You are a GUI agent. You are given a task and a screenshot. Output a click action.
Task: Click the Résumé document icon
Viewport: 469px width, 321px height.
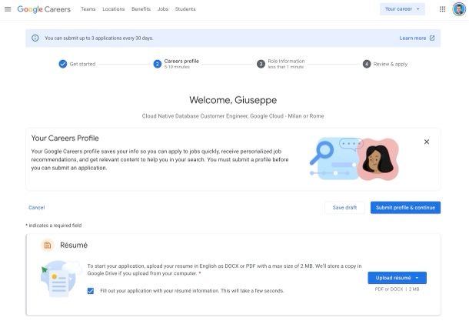(x=47, y=246)
